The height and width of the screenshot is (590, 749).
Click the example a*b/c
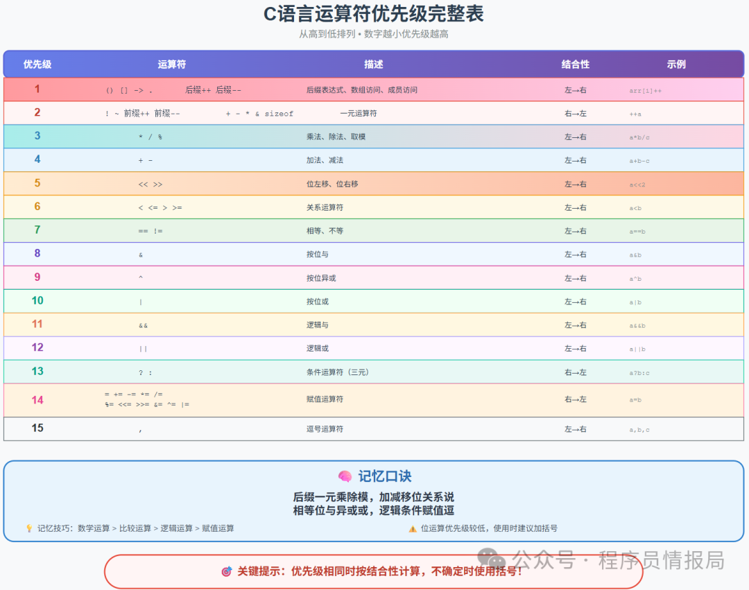point(639,137)
